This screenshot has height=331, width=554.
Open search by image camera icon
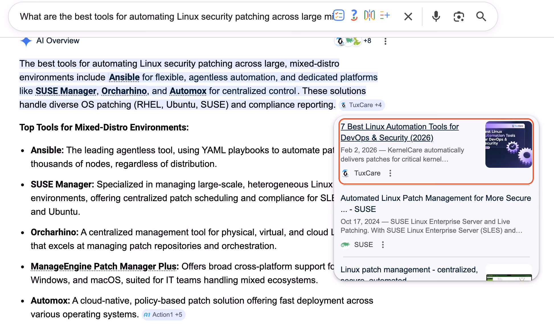tap(459, 17)
